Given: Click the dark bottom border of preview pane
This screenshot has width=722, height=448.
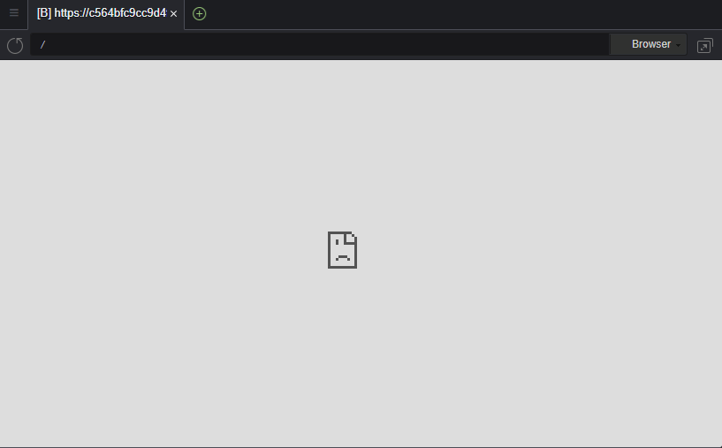Looking at the screenshot, I should 361,446.
